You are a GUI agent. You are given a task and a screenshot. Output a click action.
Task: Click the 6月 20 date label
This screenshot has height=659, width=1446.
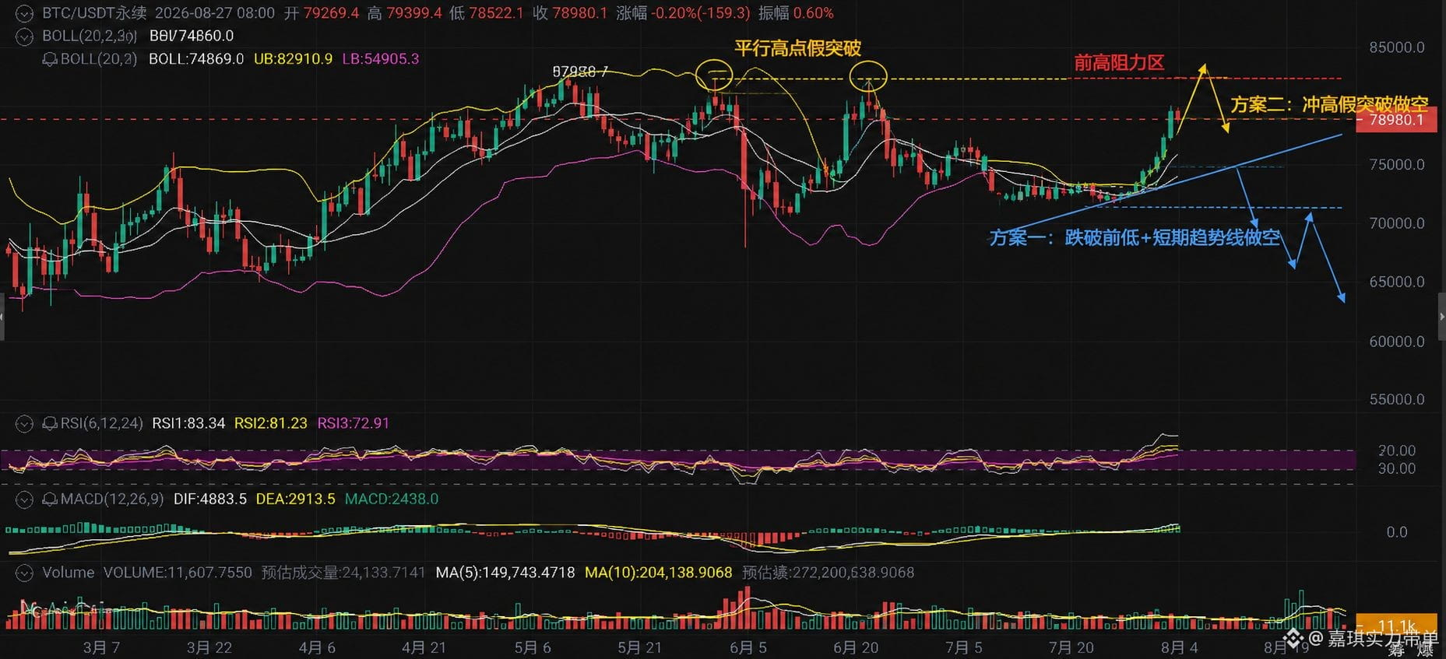(856, 647)
